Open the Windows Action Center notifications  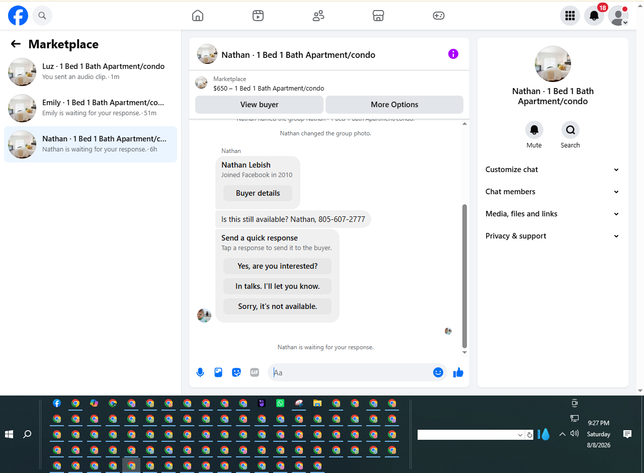click(627, 434)
